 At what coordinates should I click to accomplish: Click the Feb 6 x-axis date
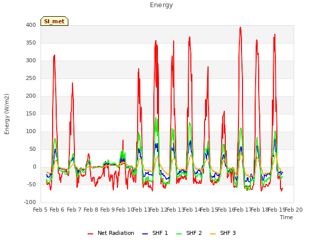click(57, 210)
